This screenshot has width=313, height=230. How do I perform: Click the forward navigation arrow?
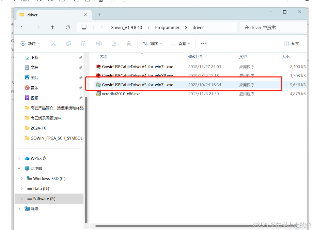[37, 27]
